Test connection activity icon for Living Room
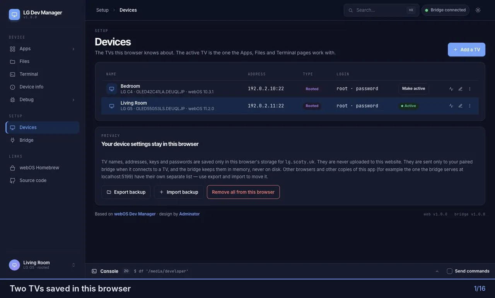 451,106
